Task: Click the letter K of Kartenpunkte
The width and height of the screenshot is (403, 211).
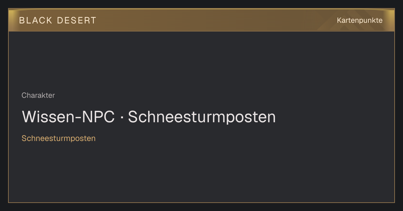Action: [339, 20]
